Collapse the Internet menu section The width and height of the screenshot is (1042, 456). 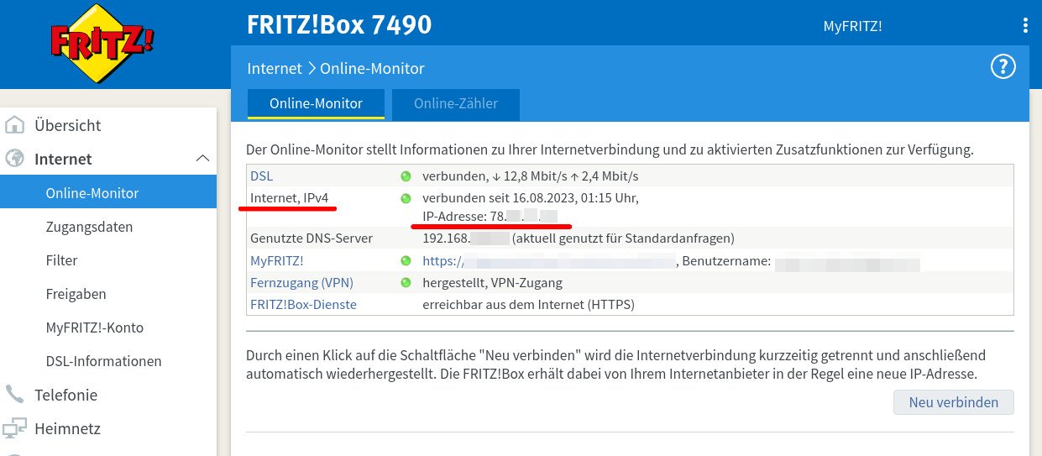point(202,158)
